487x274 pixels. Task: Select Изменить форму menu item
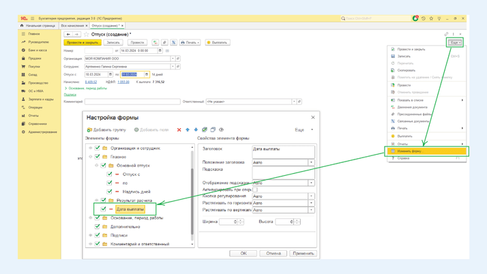click(x=409, y=151)
